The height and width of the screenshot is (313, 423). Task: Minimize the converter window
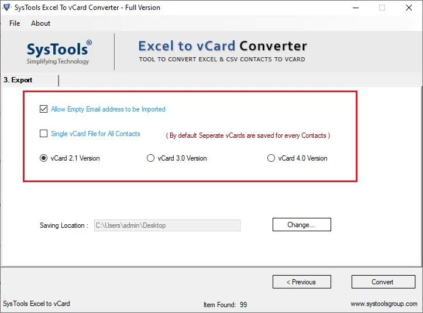pyautogui.click(x=356, y=8)
